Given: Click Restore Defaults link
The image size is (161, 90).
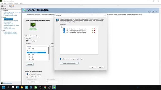Looking at the screenshot, I should [153, 12].
